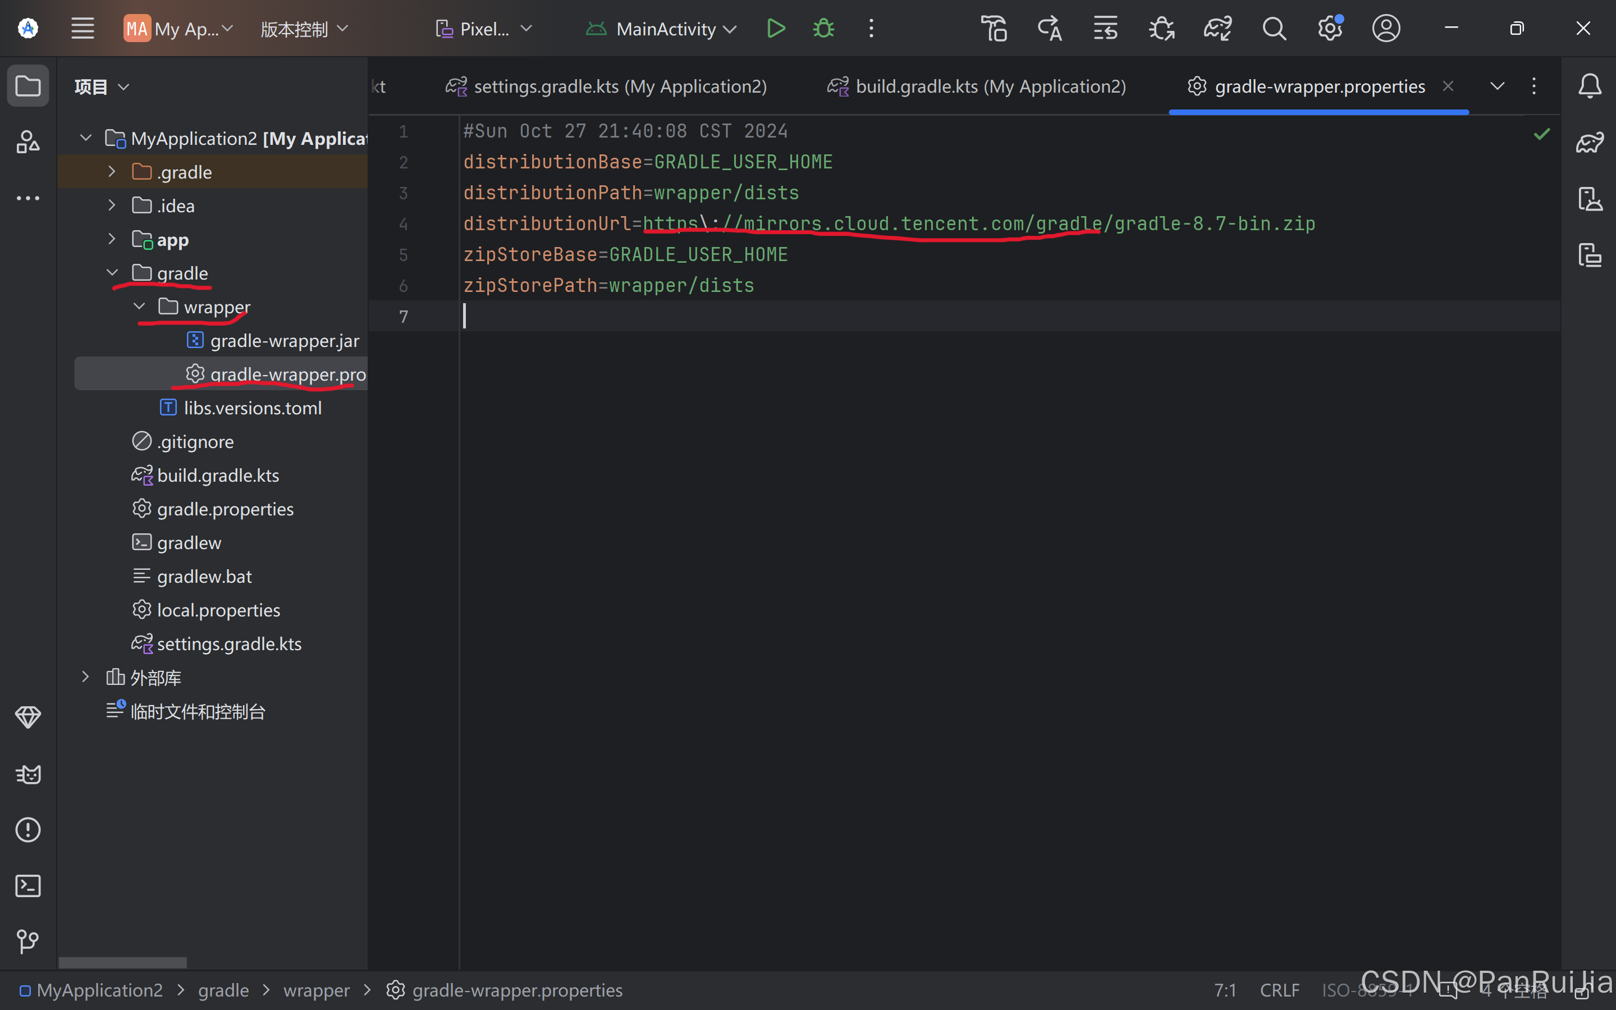1616x1010 pixels.
Task: Open the Search Everywhere magnifier
Action: point(1274,29)
